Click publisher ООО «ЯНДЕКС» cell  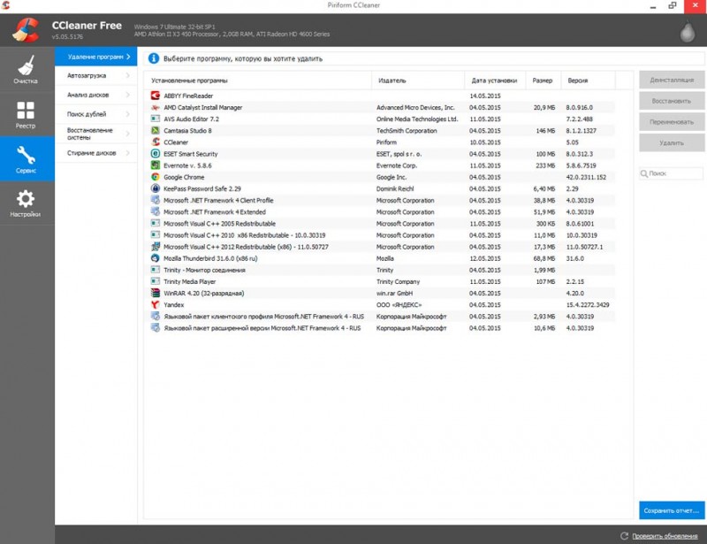(x=399, y=305)
